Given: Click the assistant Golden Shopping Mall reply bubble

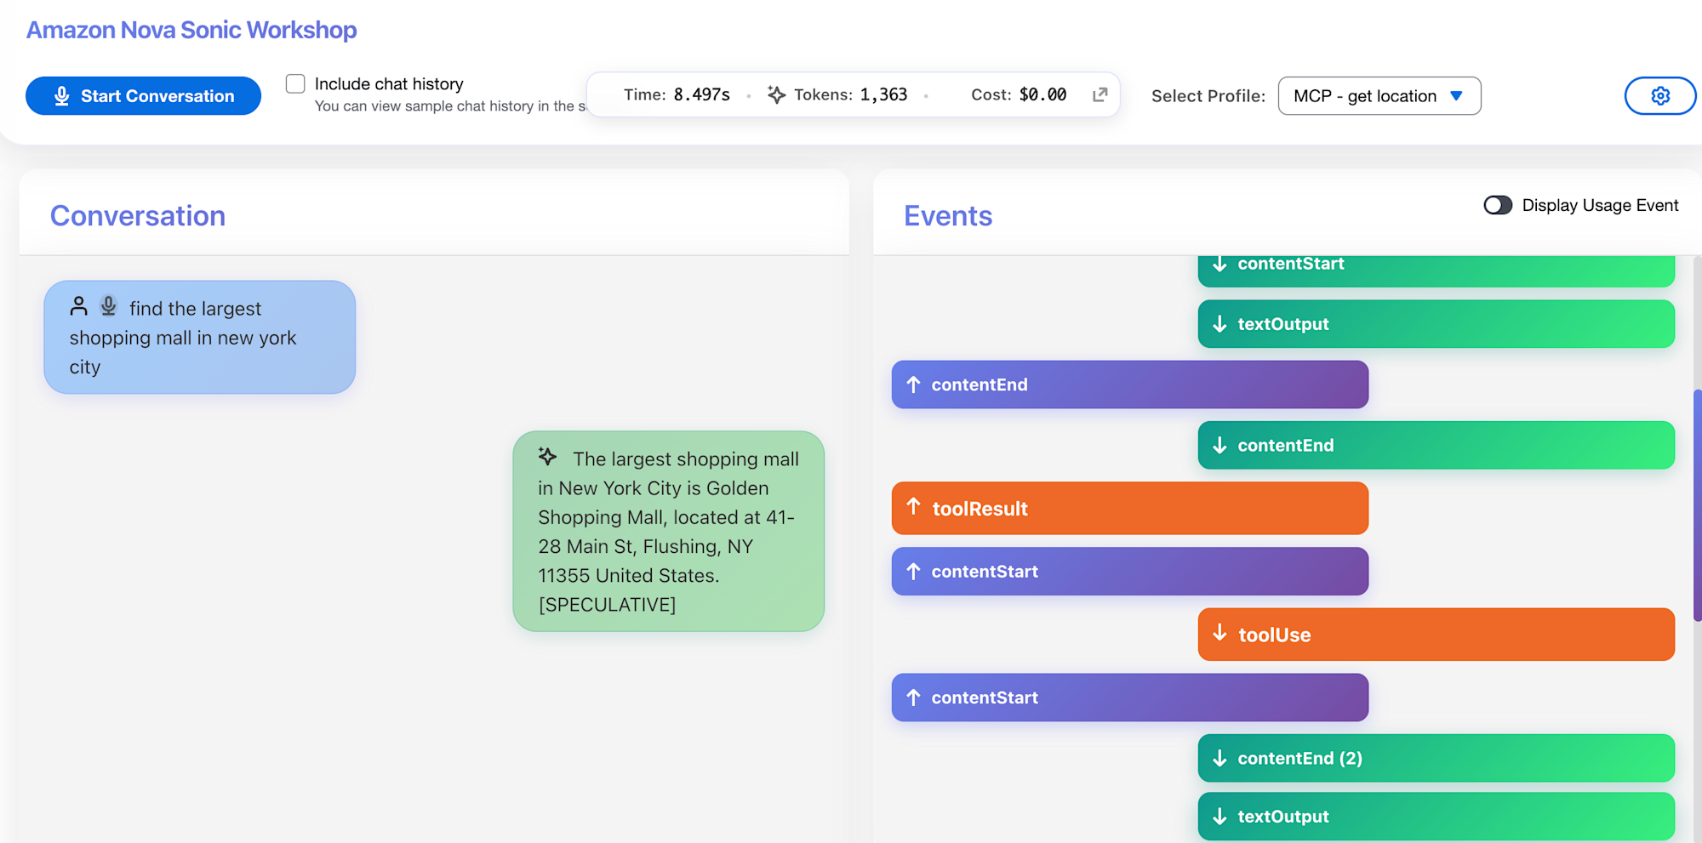Looking at the screenshot, I should click(x=668, y=532).
